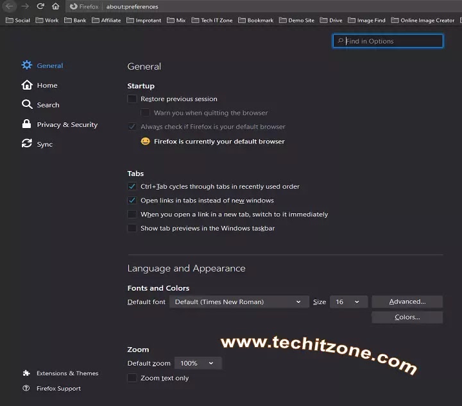Open the Social bookmarks folder
Viewport: 462px width, 406px height.
click(18, 20)
